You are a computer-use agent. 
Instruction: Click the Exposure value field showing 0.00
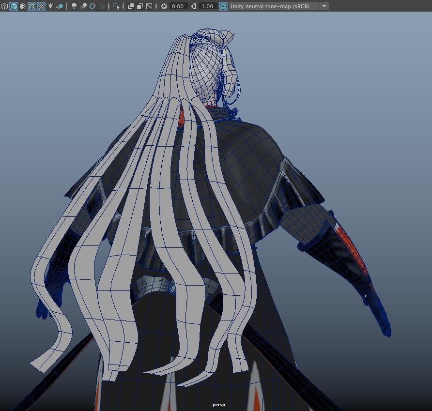178,6
